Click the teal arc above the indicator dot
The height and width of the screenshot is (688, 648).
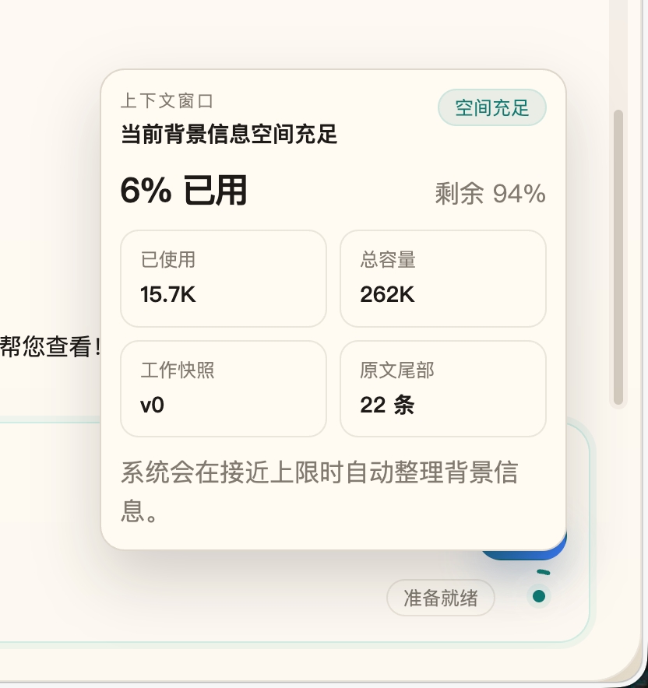pyautogui.click(x=544, y=573)
